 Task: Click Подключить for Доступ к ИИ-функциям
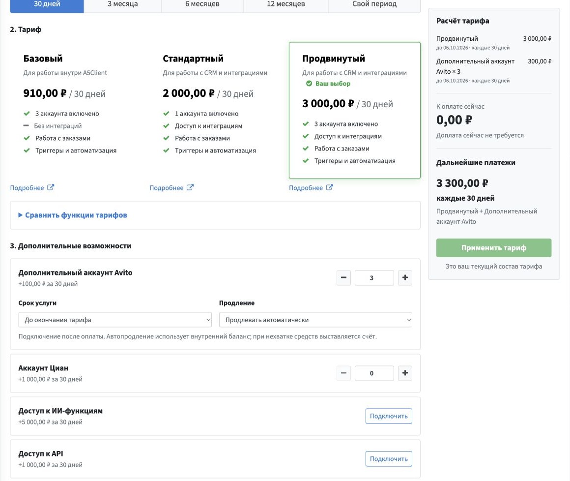(389, 416)
